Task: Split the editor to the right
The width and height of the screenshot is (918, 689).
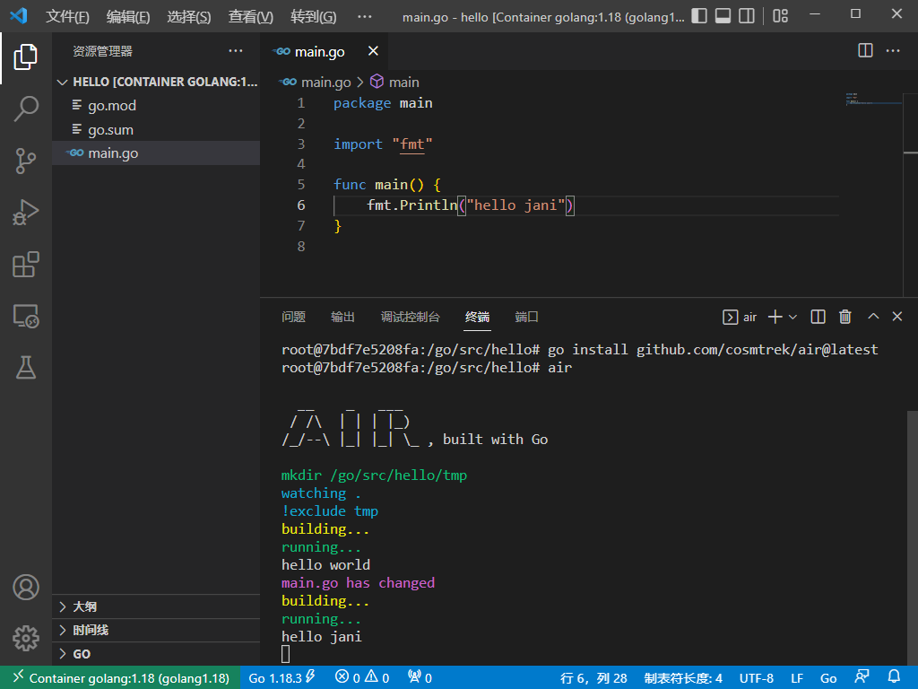Action: (865, 51)
